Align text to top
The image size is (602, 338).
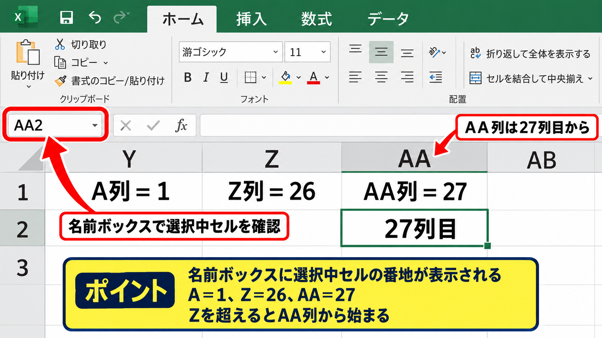(x=355, y=49)
